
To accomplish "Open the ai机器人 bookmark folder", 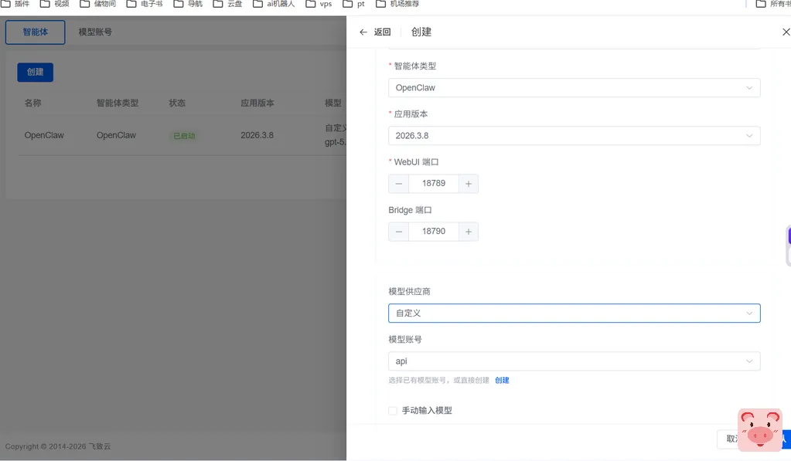I will pos(274,4).
